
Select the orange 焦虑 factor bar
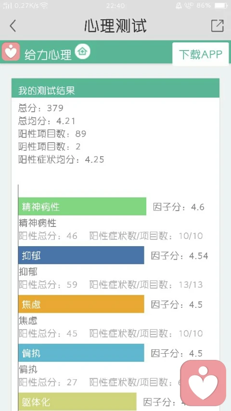[x=81, y=304]
